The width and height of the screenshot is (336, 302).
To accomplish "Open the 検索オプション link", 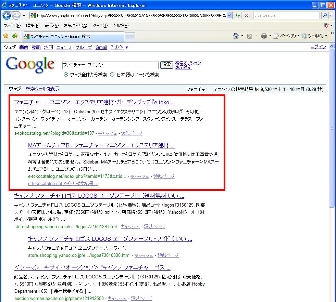I will click(x=188, y=63).
